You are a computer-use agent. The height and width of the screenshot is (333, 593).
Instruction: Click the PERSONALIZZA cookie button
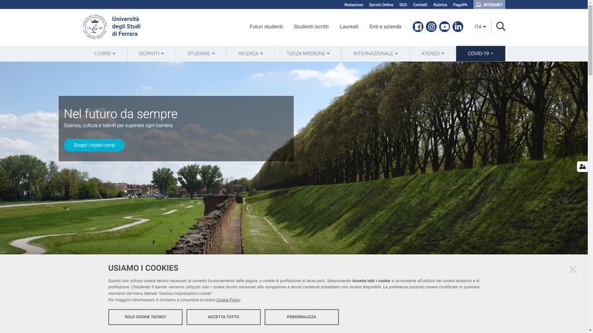(301, 317)
